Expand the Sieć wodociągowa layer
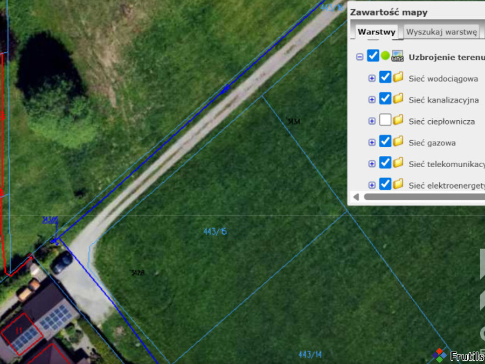Viewport: 485px width, 364px height. pyautogui.click(x=372, y=78)
